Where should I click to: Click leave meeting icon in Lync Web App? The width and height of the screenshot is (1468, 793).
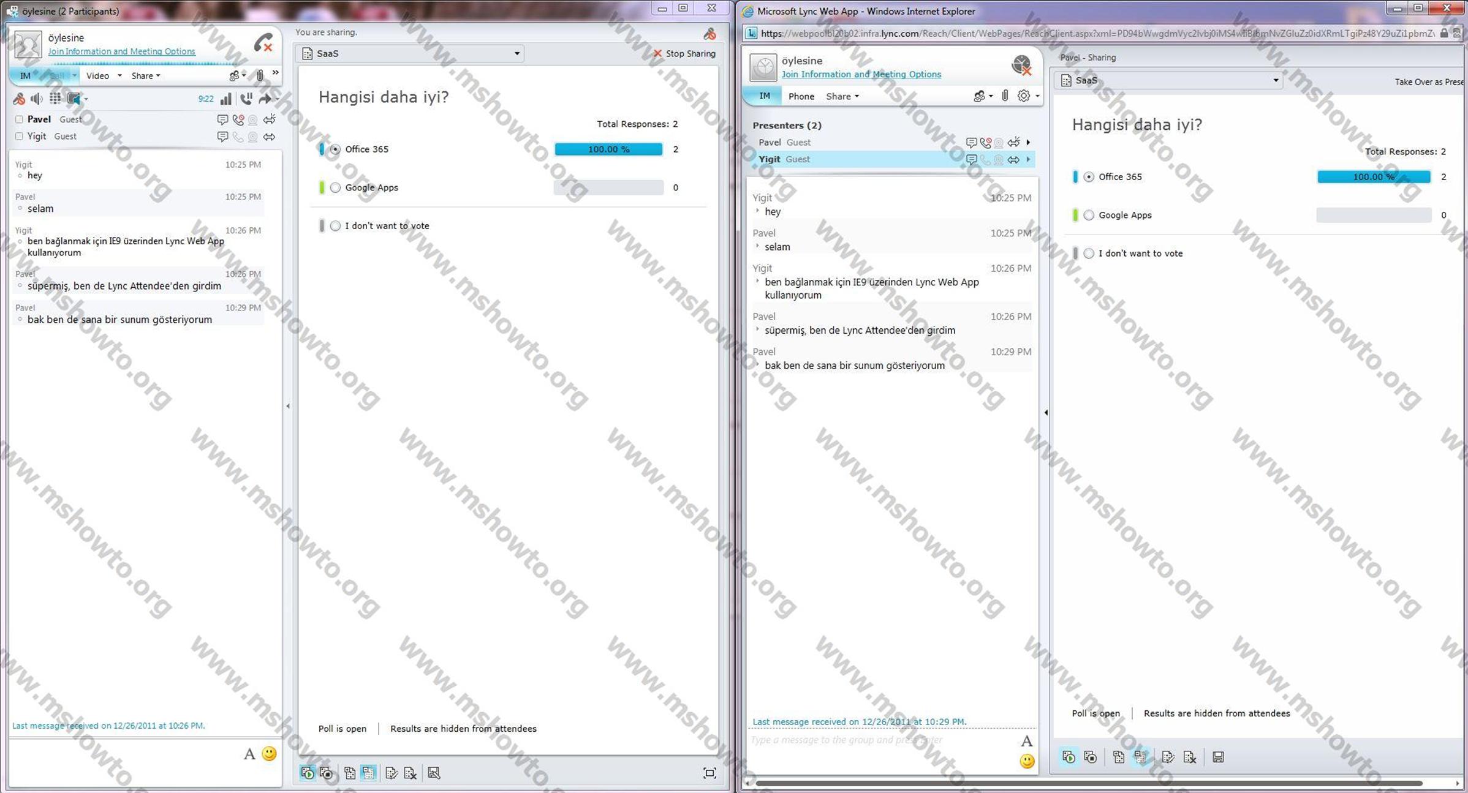coord(1021,65)
